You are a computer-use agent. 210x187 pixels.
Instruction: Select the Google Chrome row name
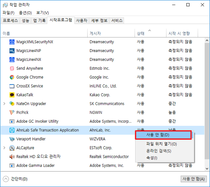point(30,77)
